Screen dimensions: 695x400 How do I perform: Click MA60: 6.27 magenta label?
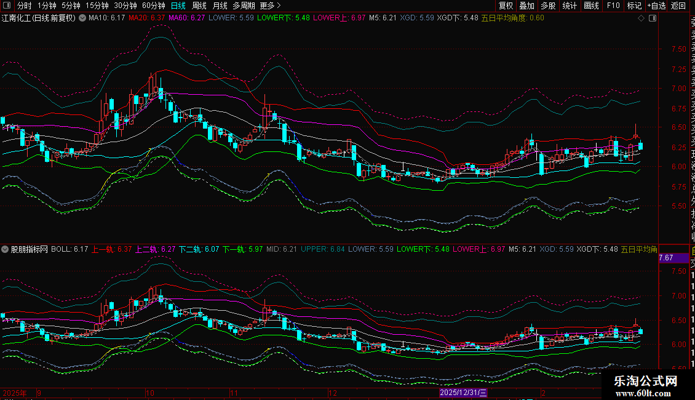186,18
